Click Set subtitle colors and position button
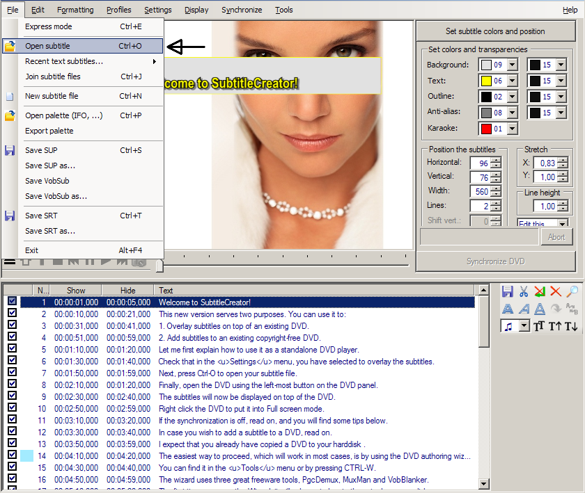The height and width of the screenshot is (493, 585). pos(495,31)
